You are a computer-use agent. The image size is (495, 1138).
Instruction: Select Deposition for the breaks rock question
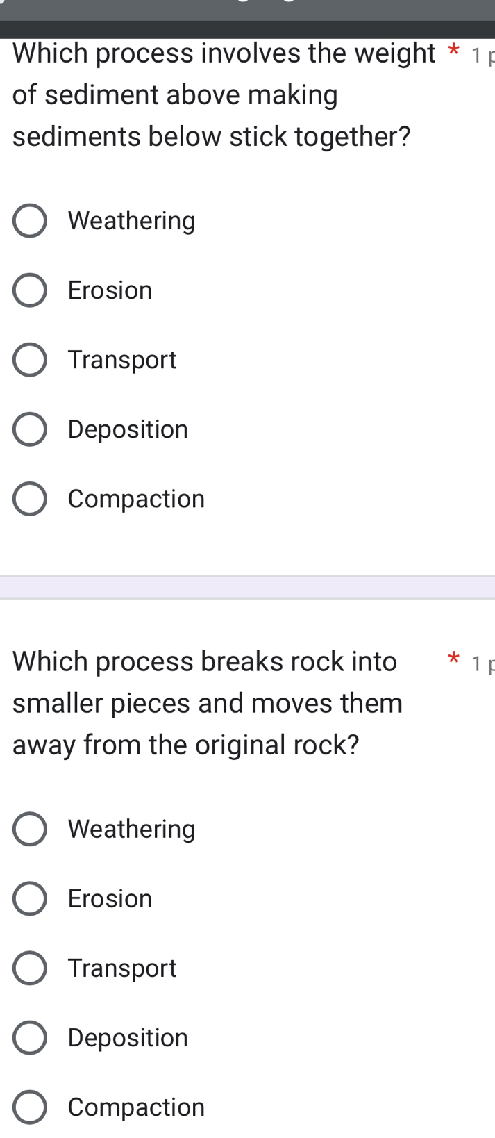pos(30,1038)
